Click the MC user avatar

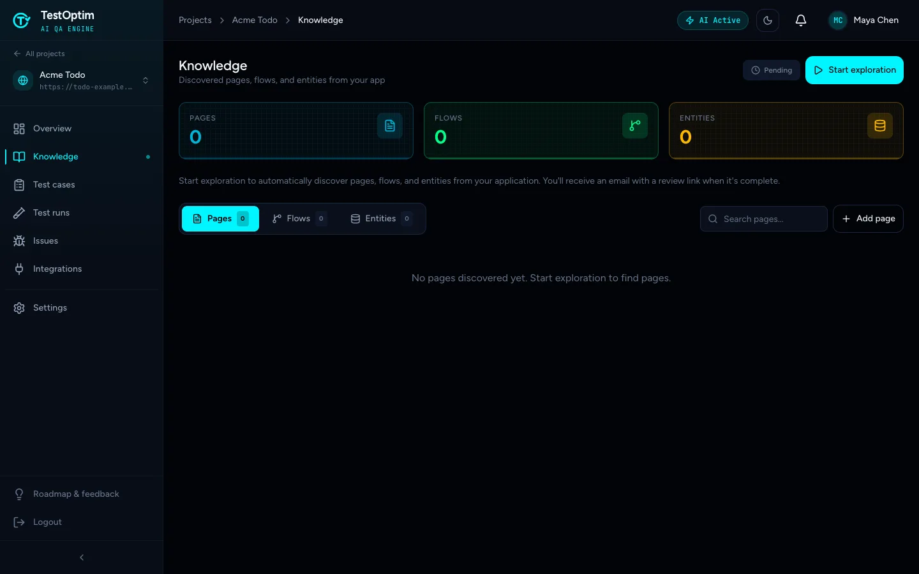tap(838, 20)
